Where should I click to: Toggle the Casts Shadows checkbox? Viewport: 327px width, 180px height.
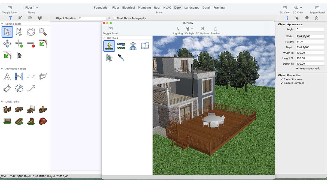(x=281, y=79)
